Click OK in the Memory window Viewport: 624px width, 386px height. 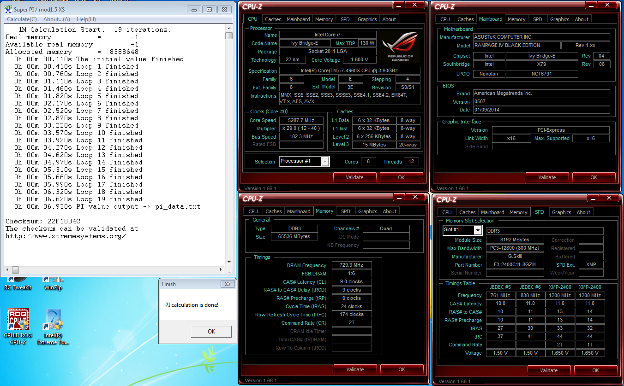(x=402, y=369)
